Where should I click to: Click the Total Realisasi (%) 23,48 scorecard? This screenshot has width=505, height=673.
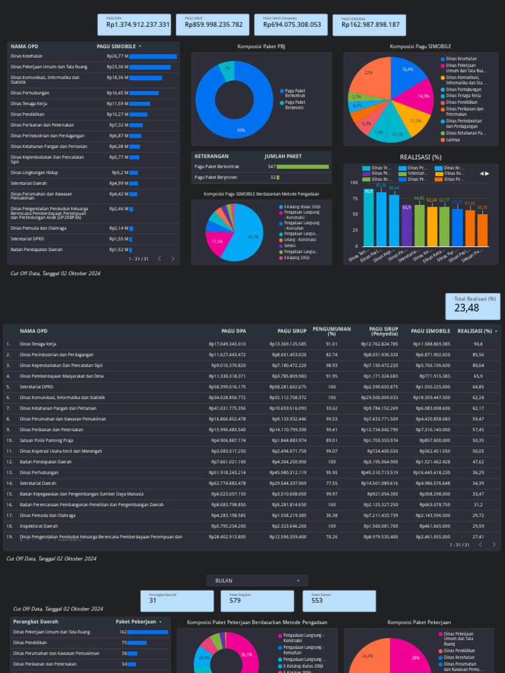(x=473, y=307)
